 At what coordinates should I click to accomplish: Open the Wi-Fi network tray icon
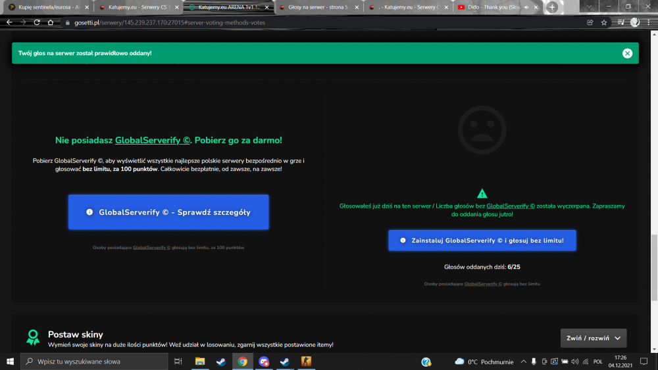(x=586, y=361)
